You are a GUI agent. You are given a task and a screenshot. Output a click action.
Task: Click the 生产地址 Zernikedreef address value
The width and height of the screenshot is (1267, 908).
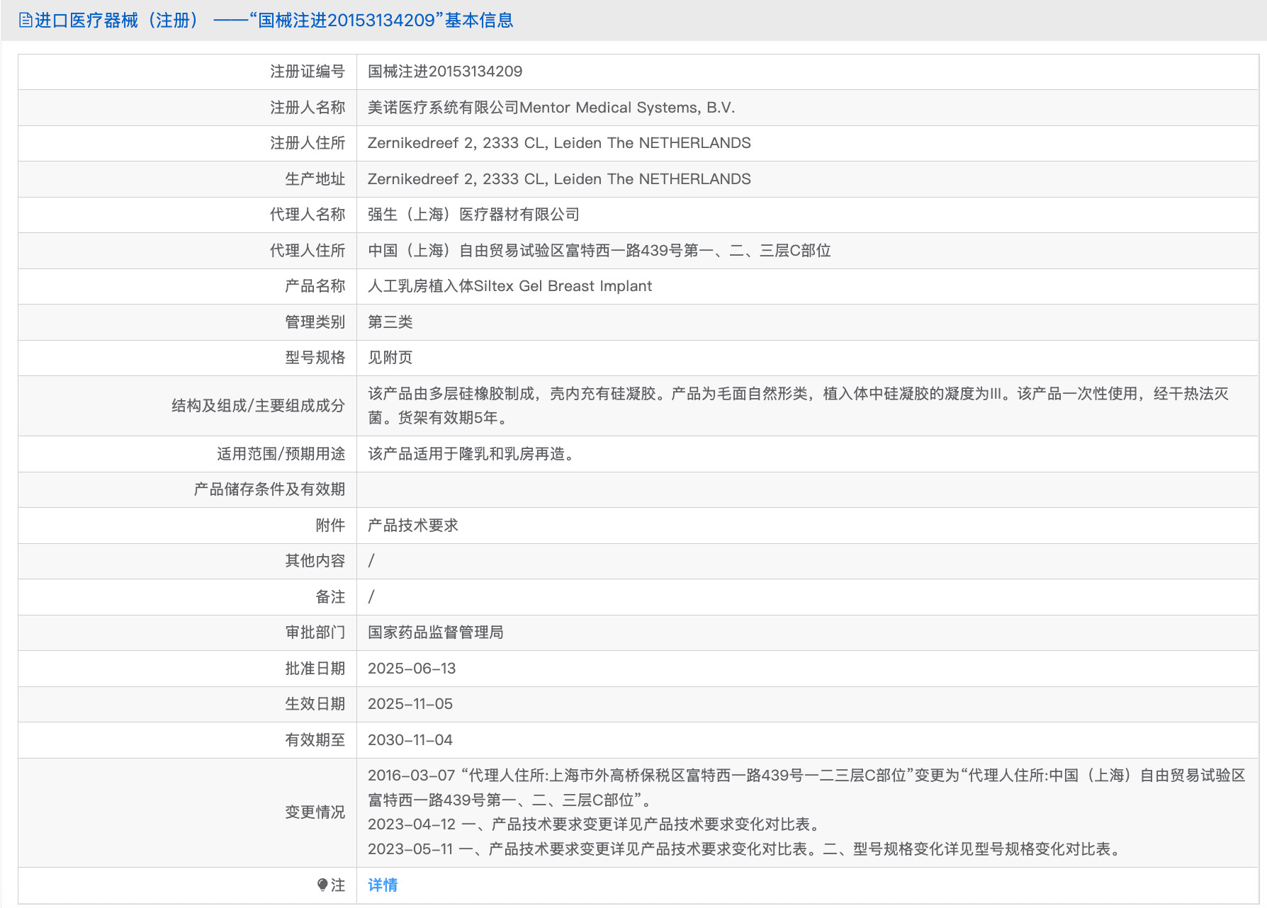[x=558, y=179]
